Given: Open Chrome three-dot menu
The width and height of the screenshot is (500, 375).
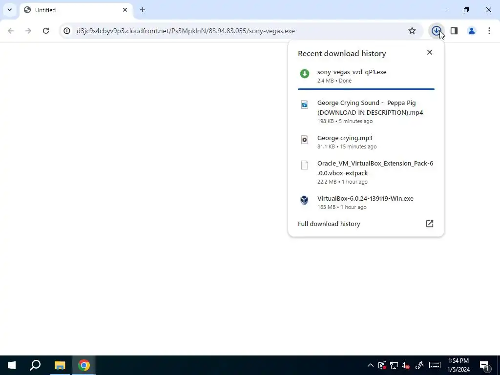Looking at the screenshot, I should [x=489, y=31].
